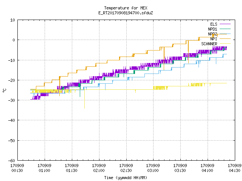This screenshot has width=242, height=181.
Task: Click the x-axis tick label 01:00
Action: coord(45,170)
